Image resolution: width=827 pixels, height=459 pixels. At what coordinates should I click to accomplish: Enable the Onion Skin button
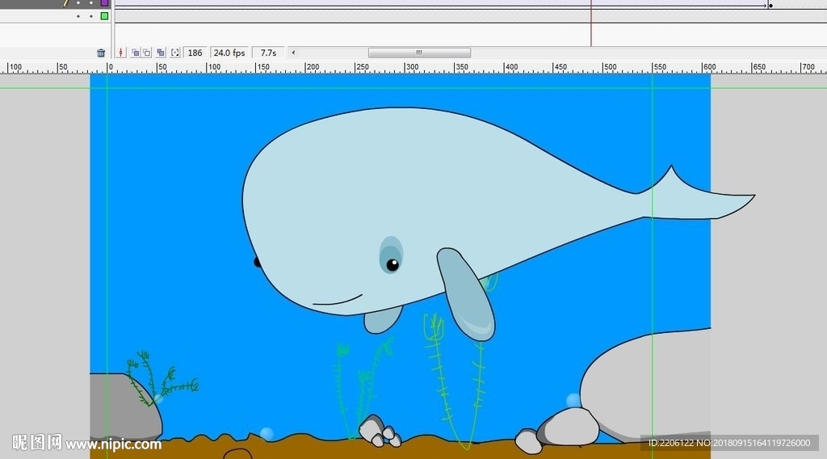(x=136, y=53)
